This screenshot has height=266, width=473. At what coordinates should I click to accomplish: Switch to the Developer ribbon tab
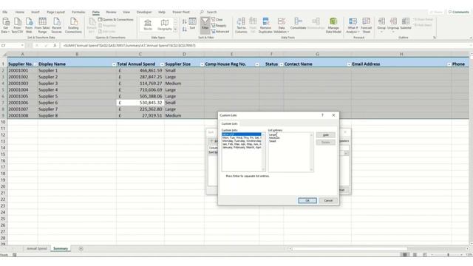click(144, 12)
